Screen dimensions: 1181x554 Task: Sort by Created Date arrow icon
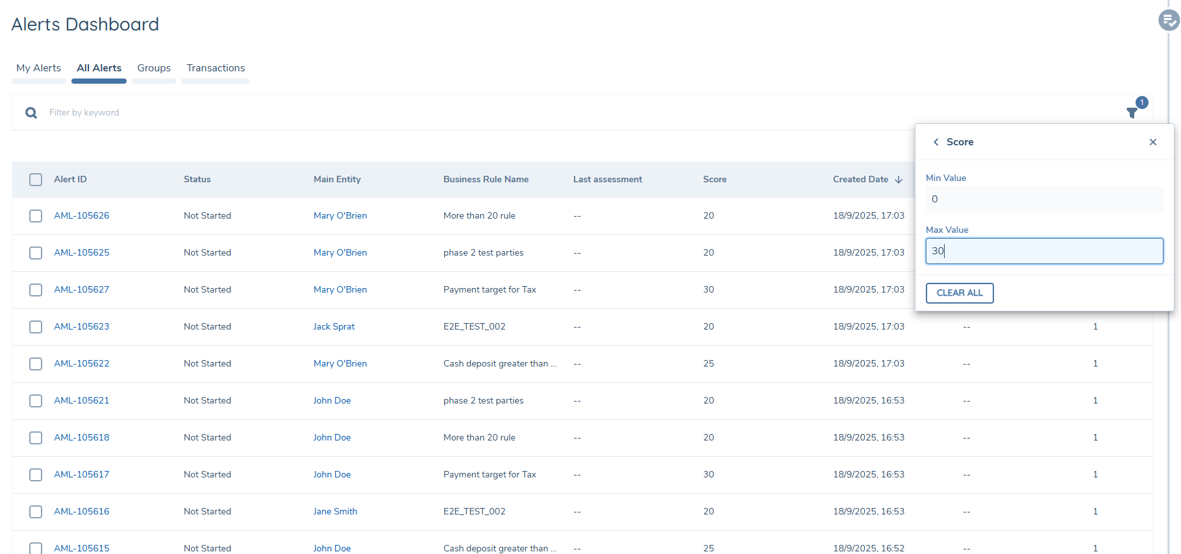click(x=899, y=180)
